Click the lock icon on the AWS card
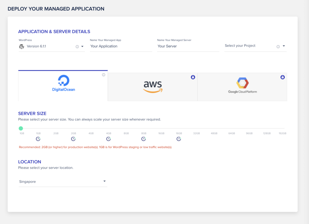 193,77
